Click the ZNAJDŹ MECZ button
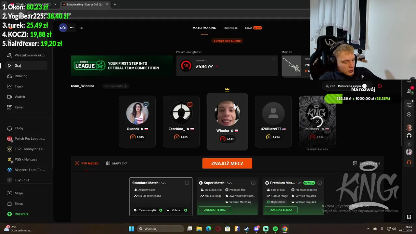This screenshot has width=416, height=234. click(x=227, y=163)
